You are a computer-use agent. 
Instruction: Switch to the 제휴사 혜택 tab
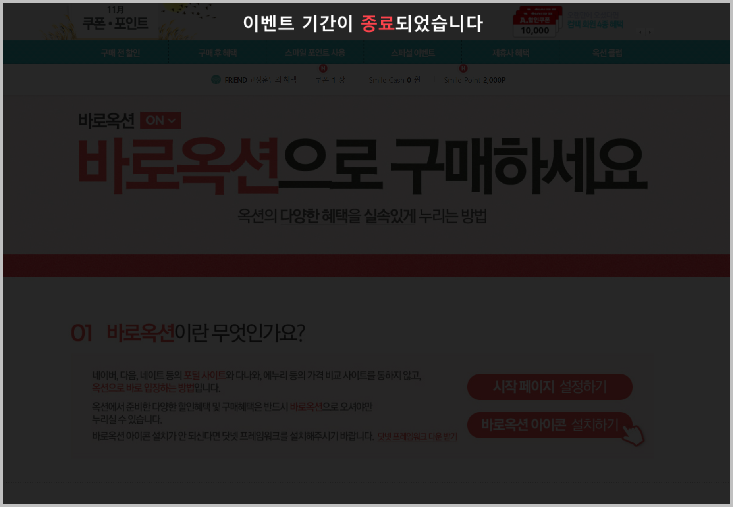pyautogui.click(x=511, y=53)
